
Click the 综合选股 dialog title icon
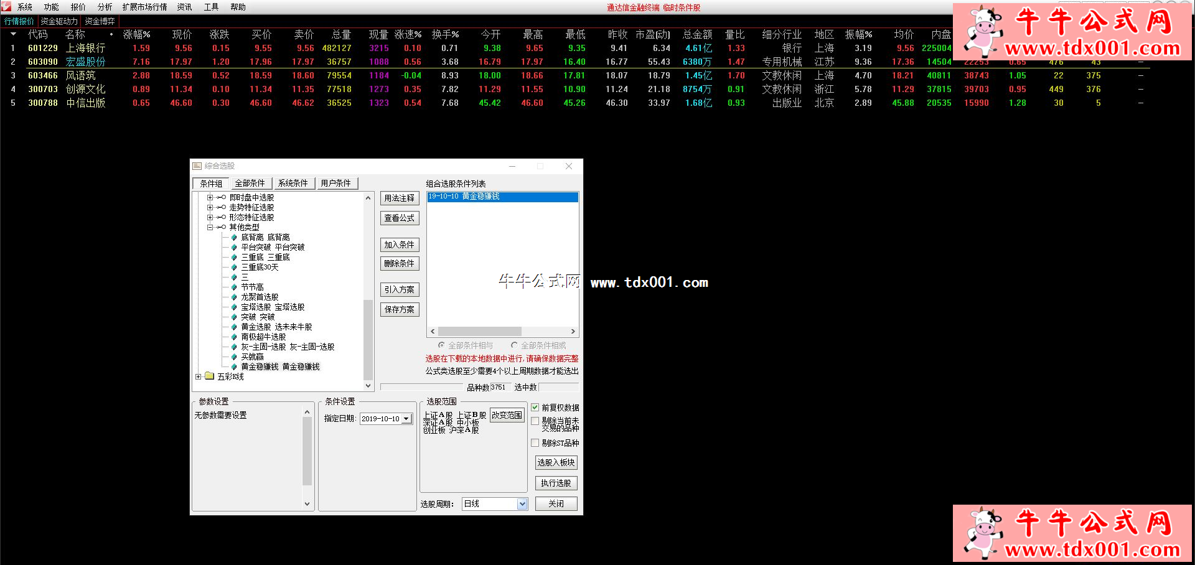tap(197, 166)
